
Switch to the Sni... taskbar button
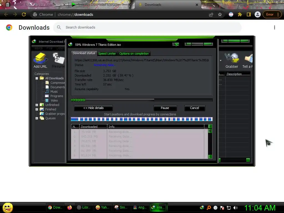121,207
